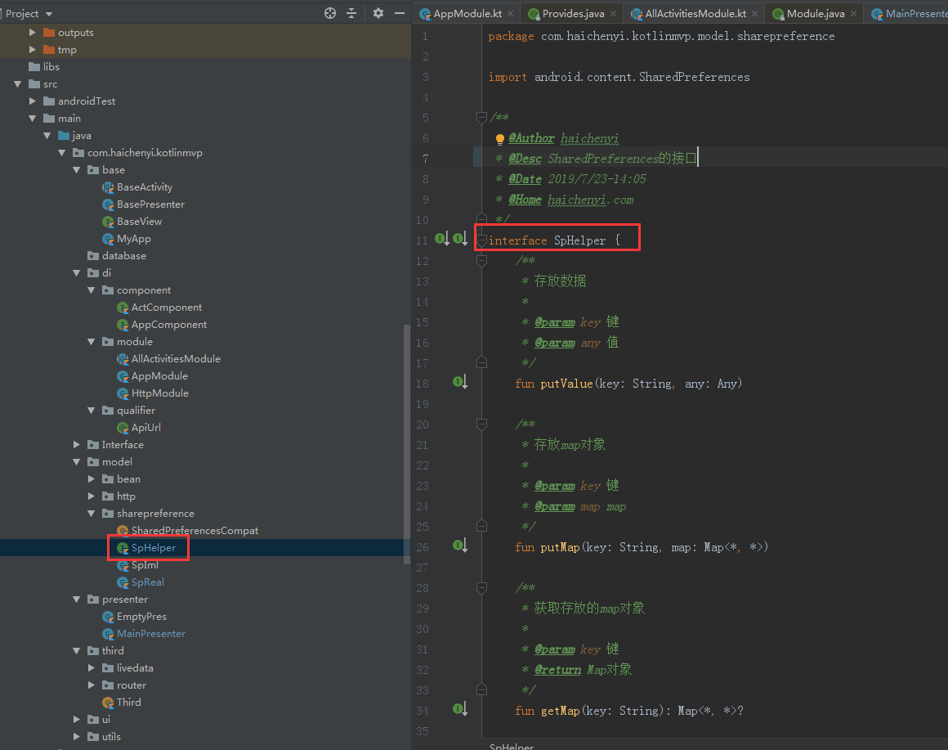Image resolution: width=948 pixels, height=750 pixels.
Task: Select MyApp class icon
Action: 108,239
